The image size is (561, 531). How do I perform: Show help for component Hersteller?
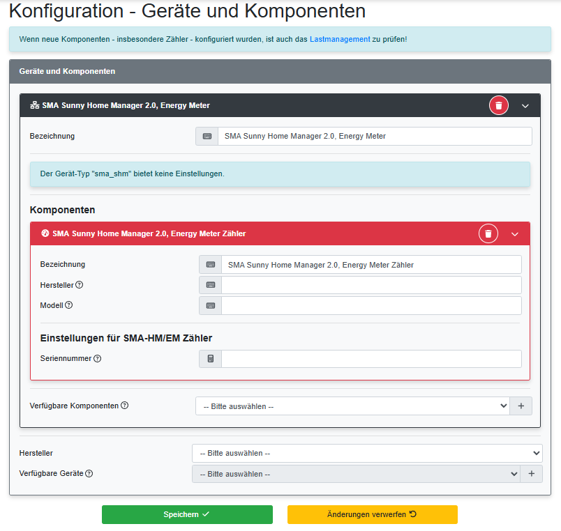click(80, 285)
